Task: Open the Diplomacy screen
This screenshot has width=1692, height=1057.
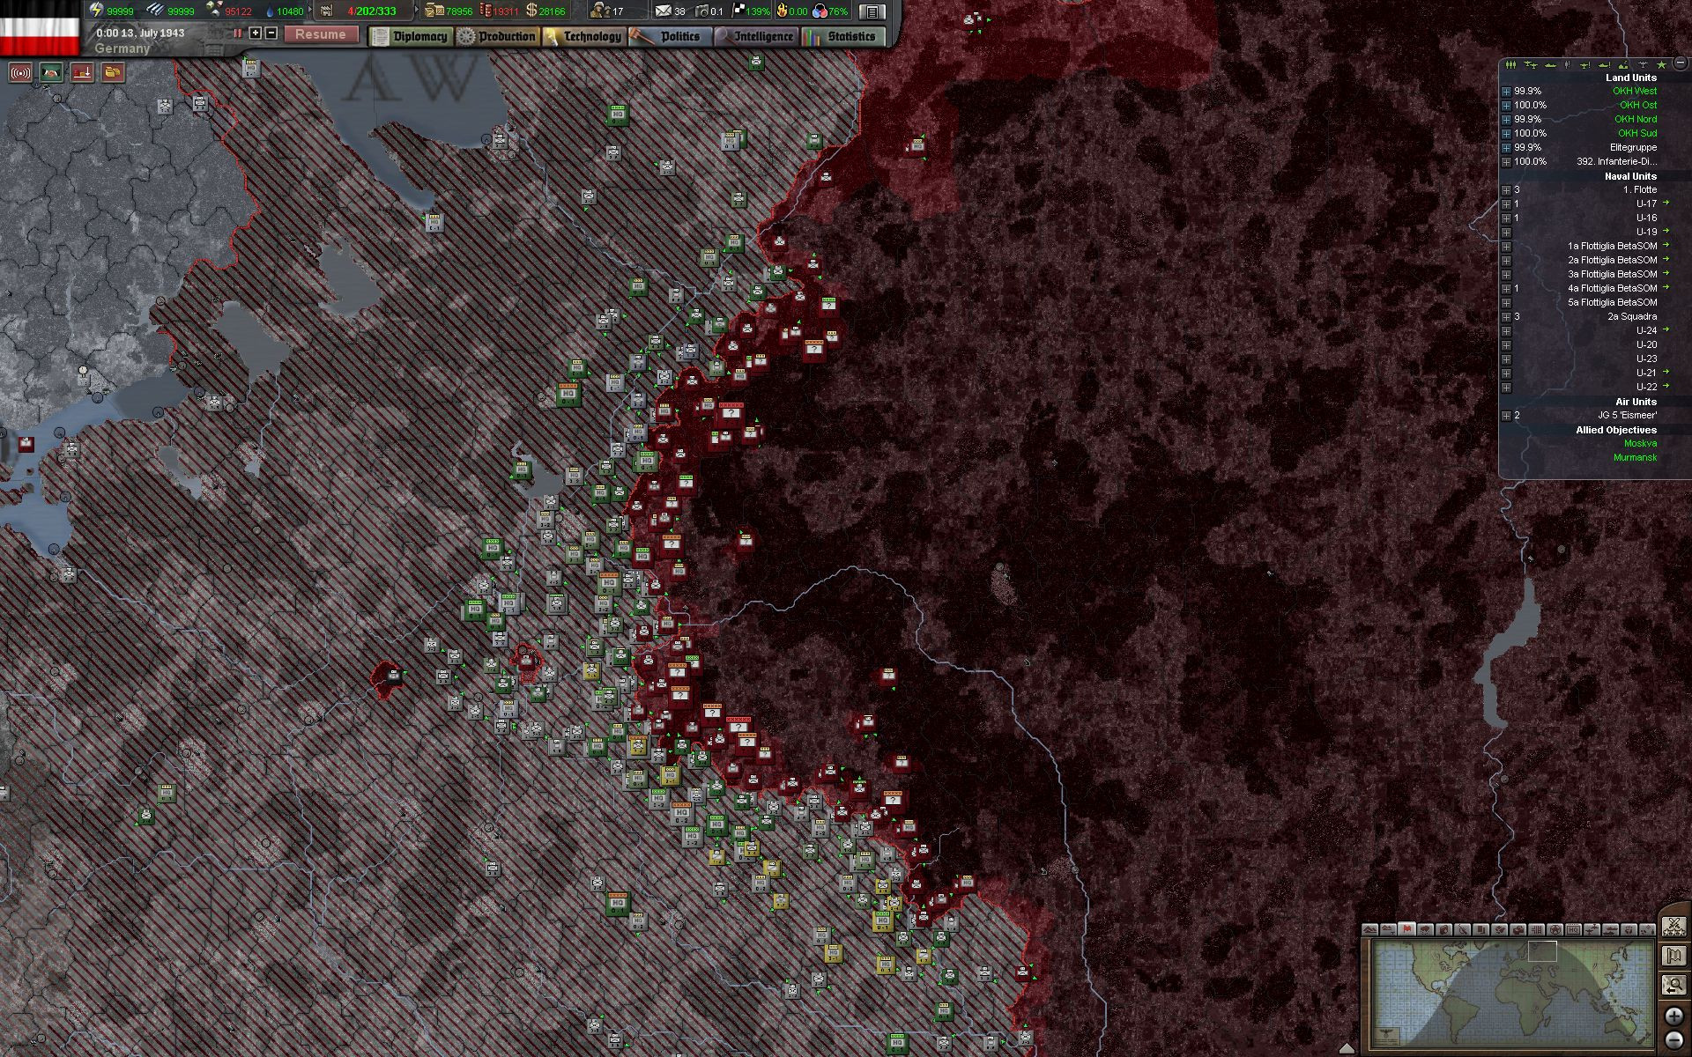Action: pyautogui.click(x=411, y=36)
